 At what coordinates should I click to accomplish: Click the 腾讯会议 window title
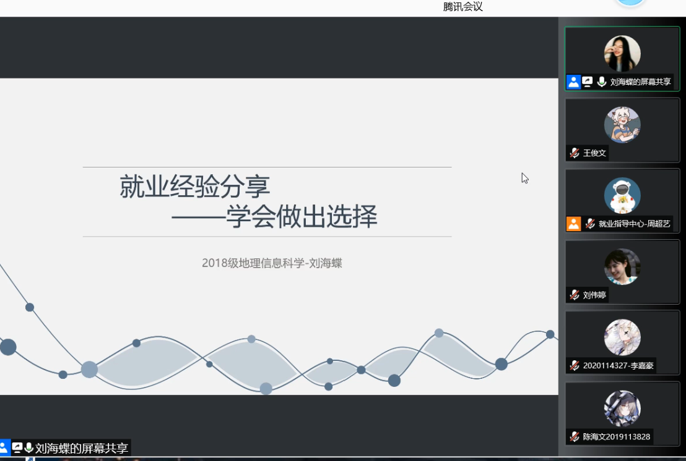[462, 7]
